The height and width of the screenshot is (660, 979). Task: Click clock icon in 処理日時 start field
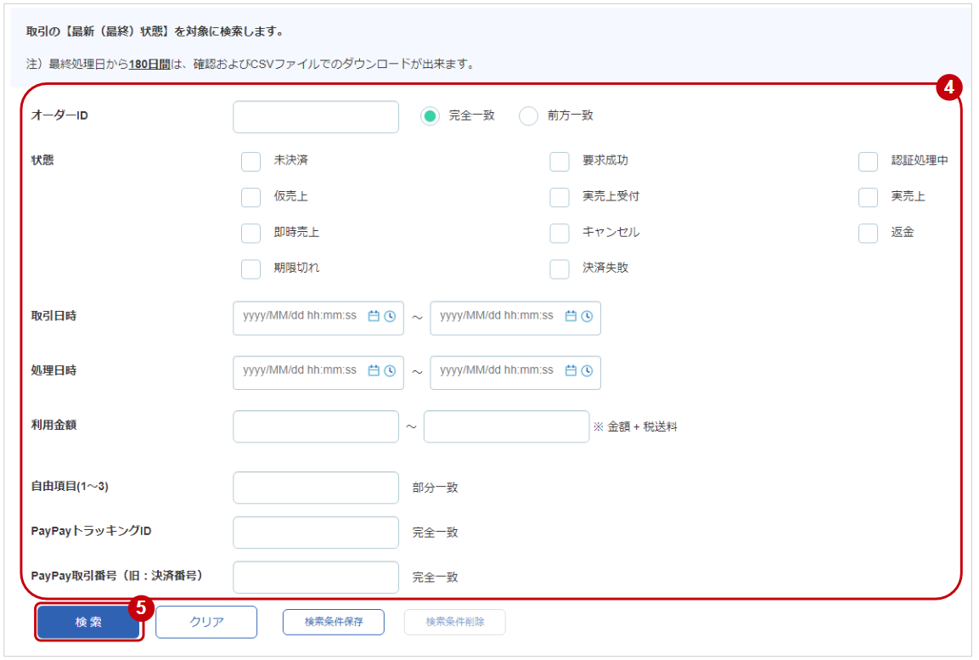(390, 370)
